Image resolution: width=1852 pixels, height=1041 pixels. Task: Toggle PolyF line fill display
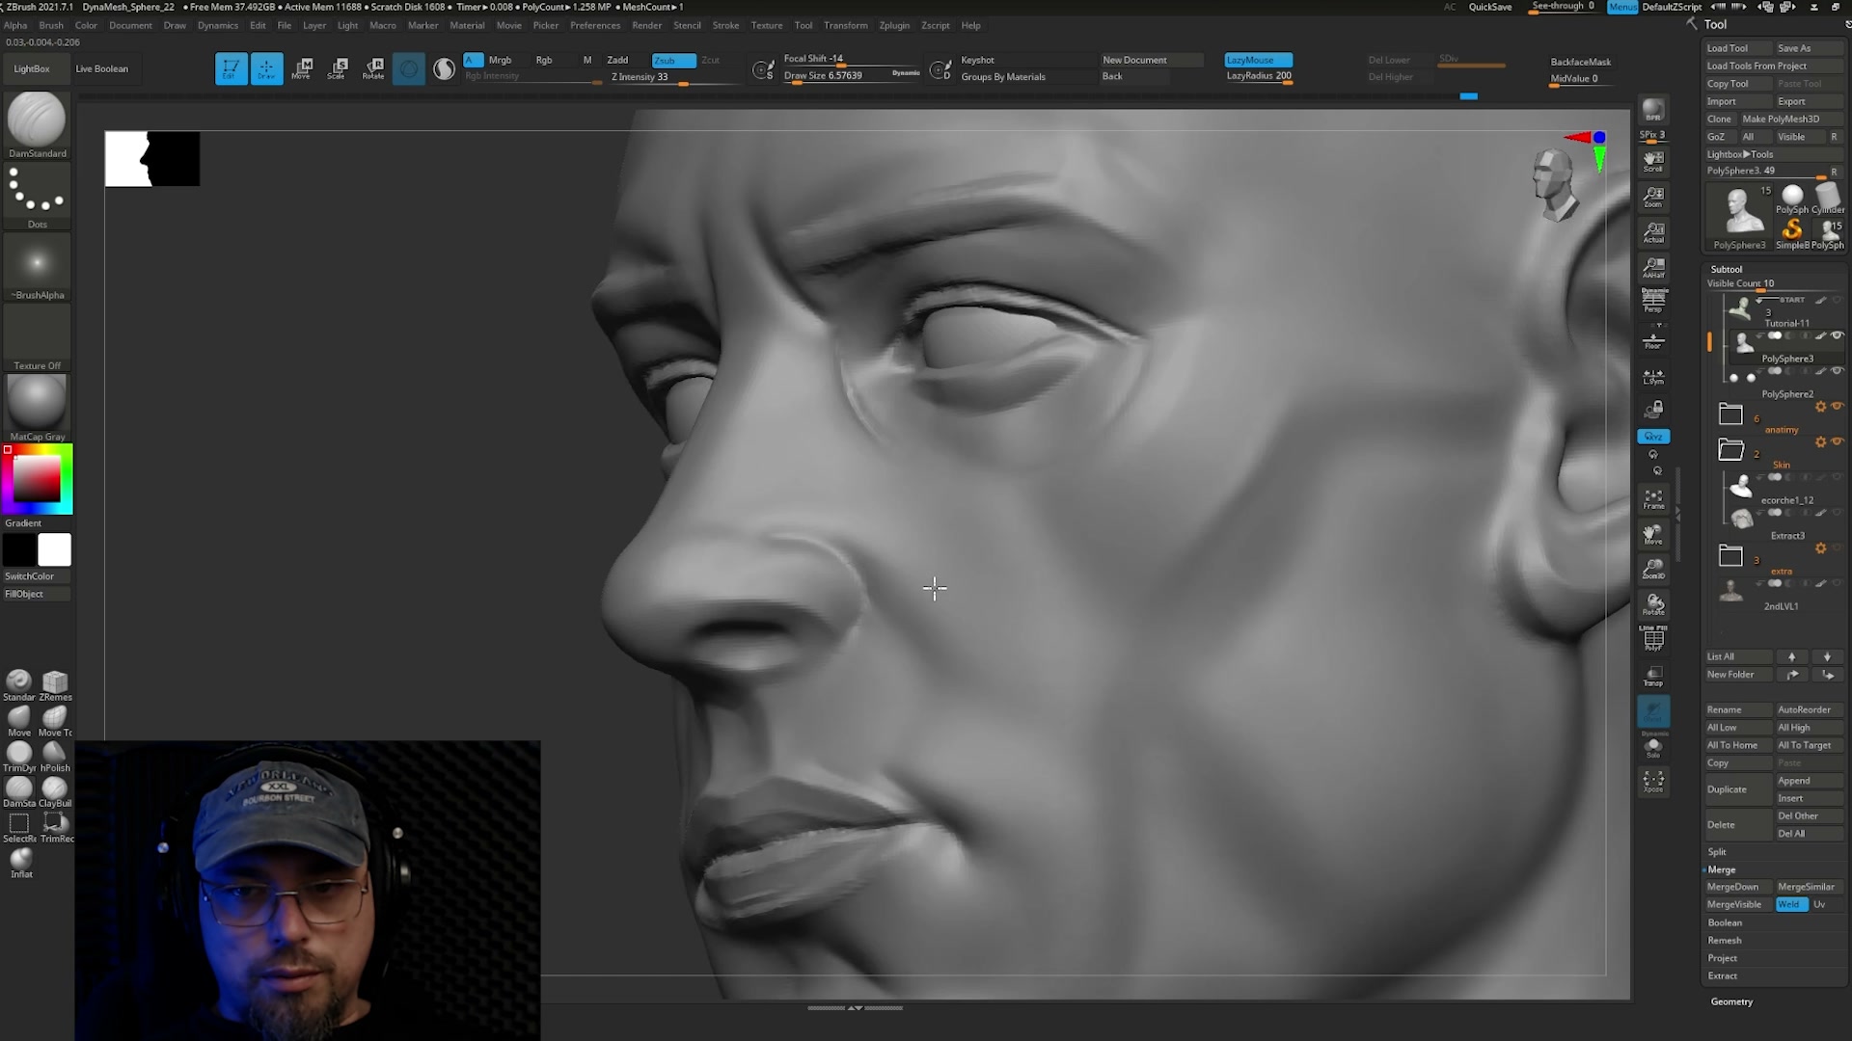click(1653, 639)
